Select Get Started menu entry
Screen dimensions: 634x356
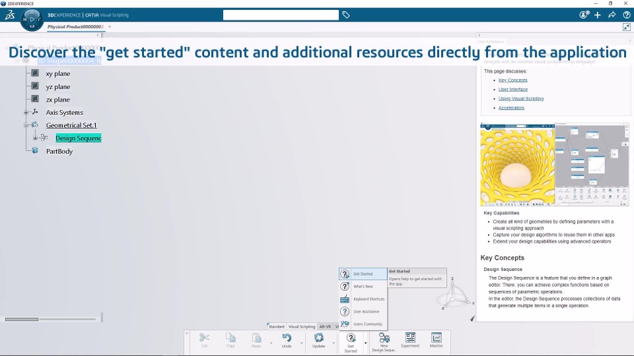click(363, 274)
